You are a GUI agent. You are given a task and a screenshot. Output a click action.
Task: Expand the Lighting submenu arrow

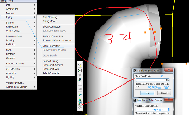(x=35, y=77)
